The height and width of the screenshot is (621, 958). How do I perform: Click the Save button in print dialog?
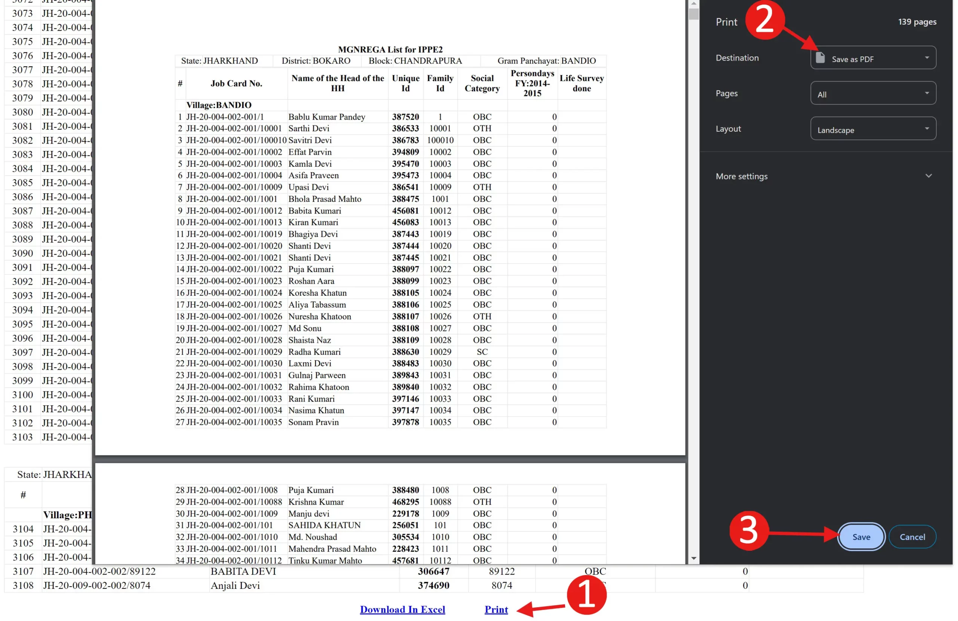[861, 537]
